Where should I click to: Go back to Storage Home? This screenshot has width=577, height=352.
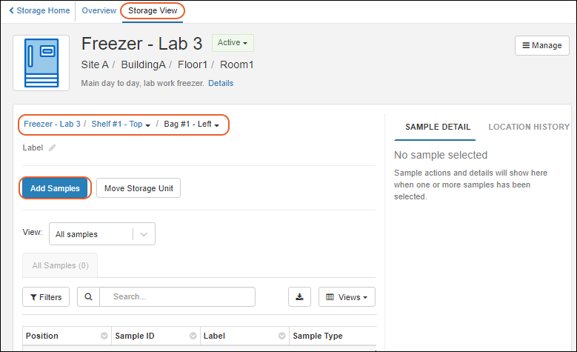(x=40, y=11)
